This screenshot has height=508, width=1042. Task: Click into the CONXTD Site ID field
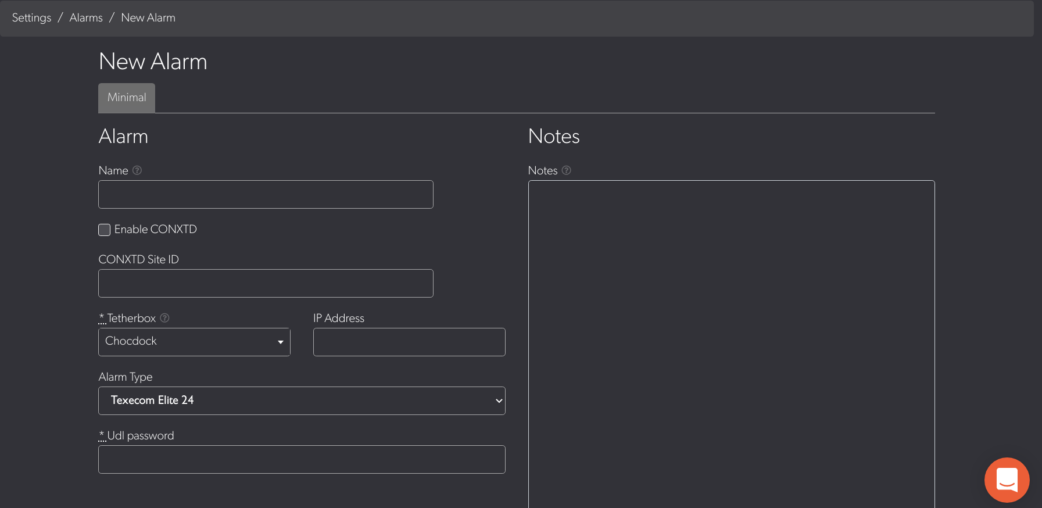266,284
